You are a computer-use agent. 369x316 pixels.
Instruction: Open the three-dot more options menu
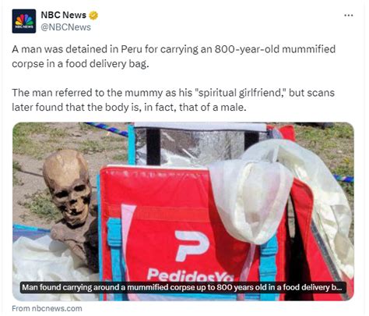[349, 16]
